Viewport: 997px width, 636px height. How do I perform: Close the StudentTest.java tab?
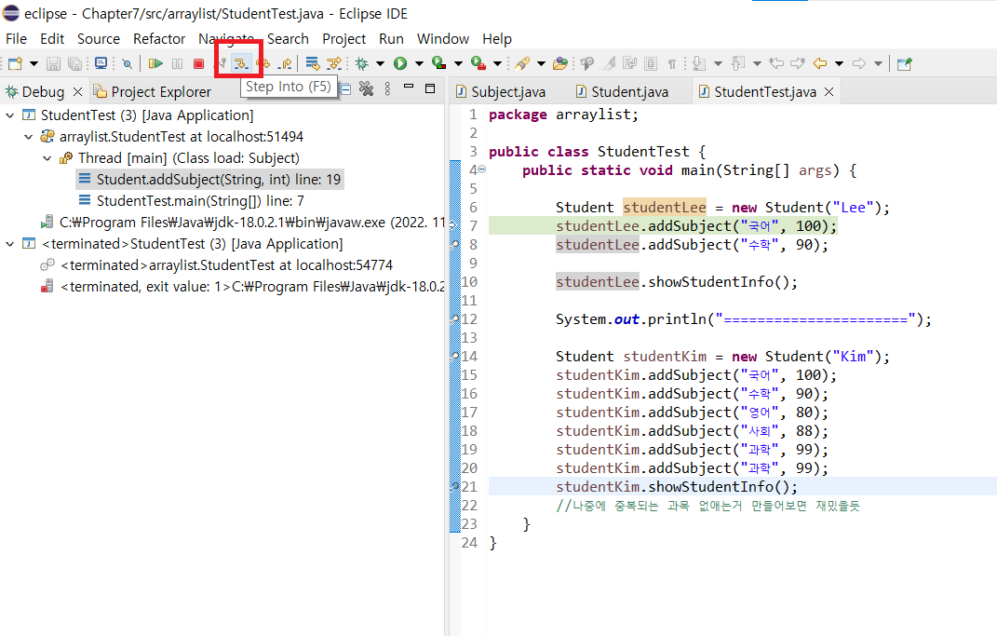tap(829, 91)
